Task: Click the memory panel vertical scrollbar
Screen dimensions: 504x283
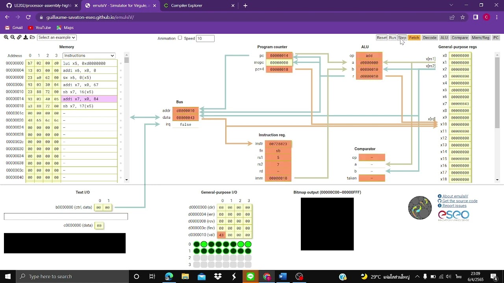Action: click(126, 117)
